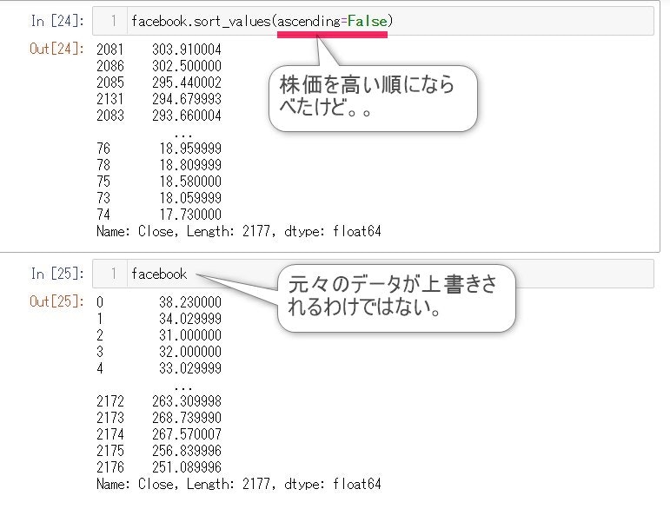Click value 17.730000 in Out[24]

pos(190,215)
